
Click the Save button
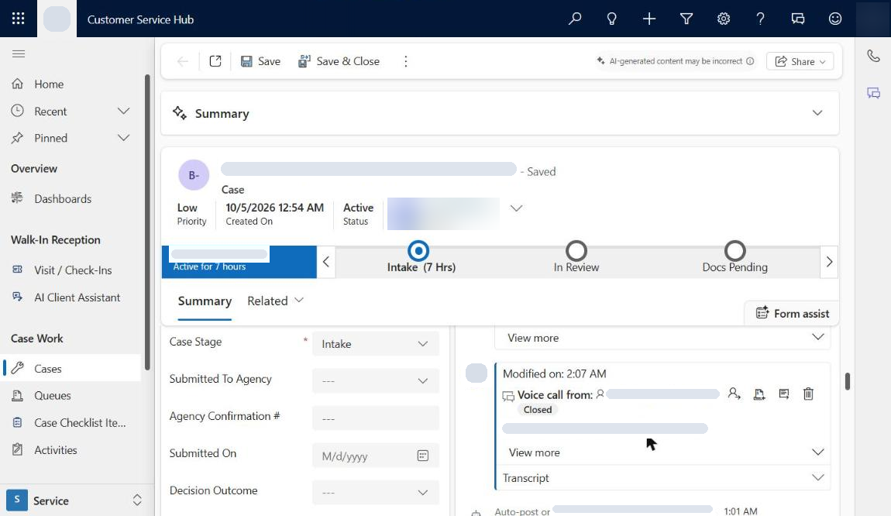pos(261,61)
